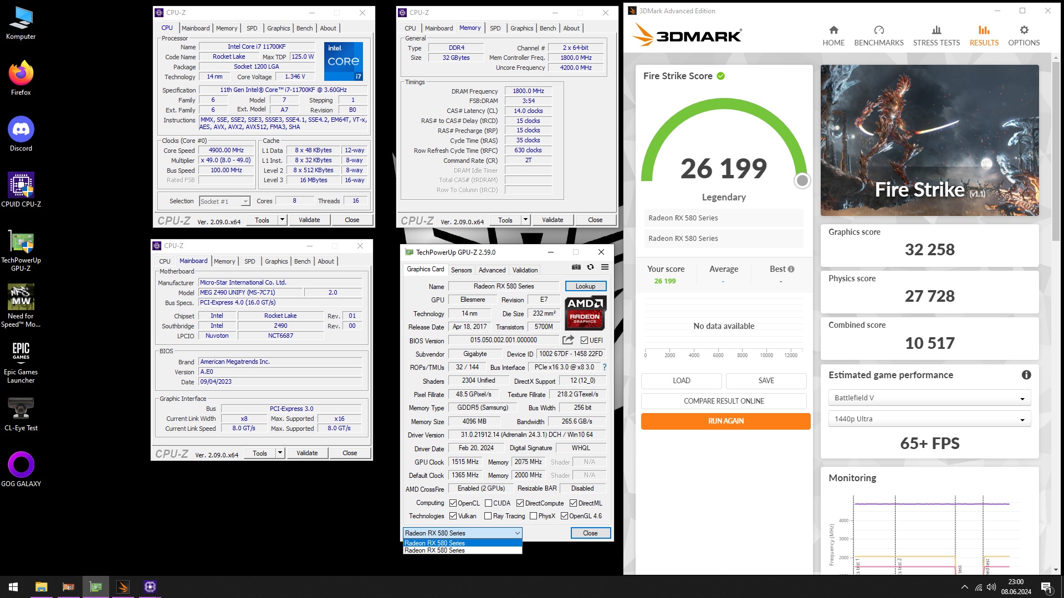Screen dimensions: 1064x598
Task: Go to BENCHMARKS in 3DMark
Action: coord(878,36)
